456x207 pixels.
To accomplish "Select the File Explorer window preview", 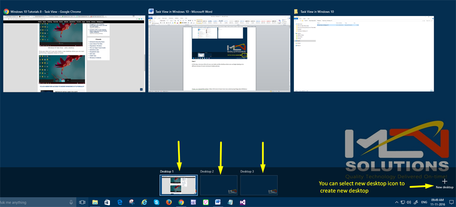I will [364, 54].
